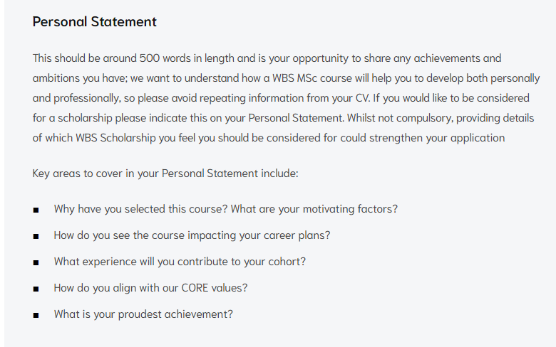This screenshot has height=347, width=556.
Task: Click 'How do you see the course impacting' line
Action: (x=192, y=235)
